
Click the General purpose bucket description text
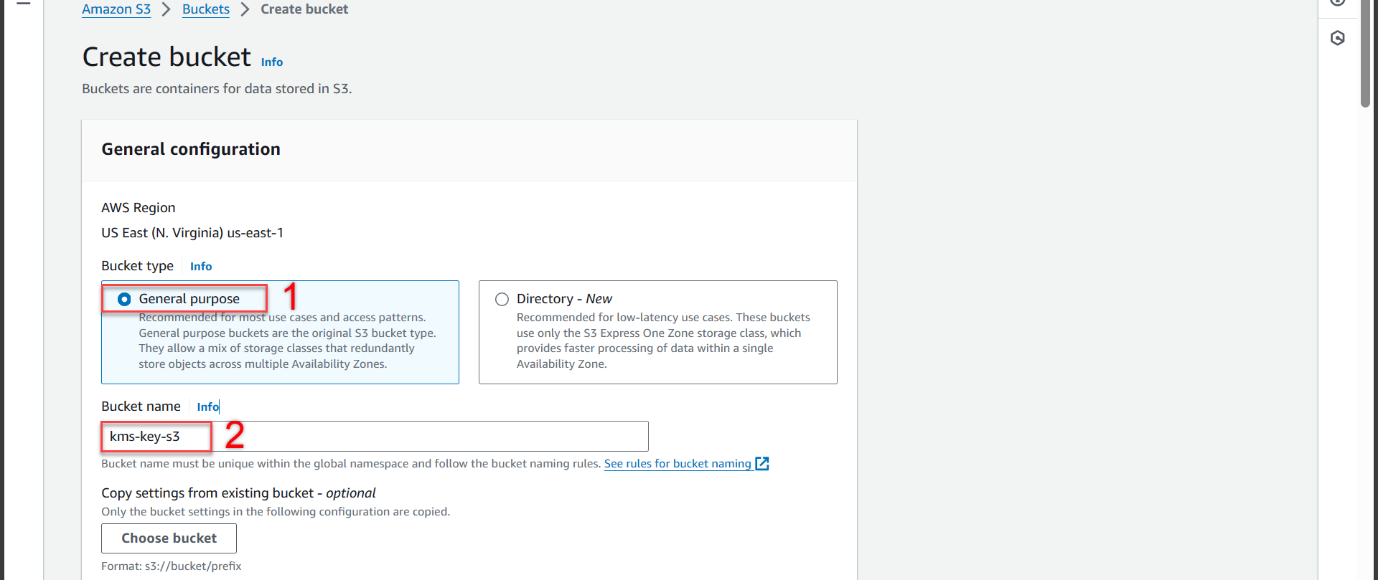point(287,341)
